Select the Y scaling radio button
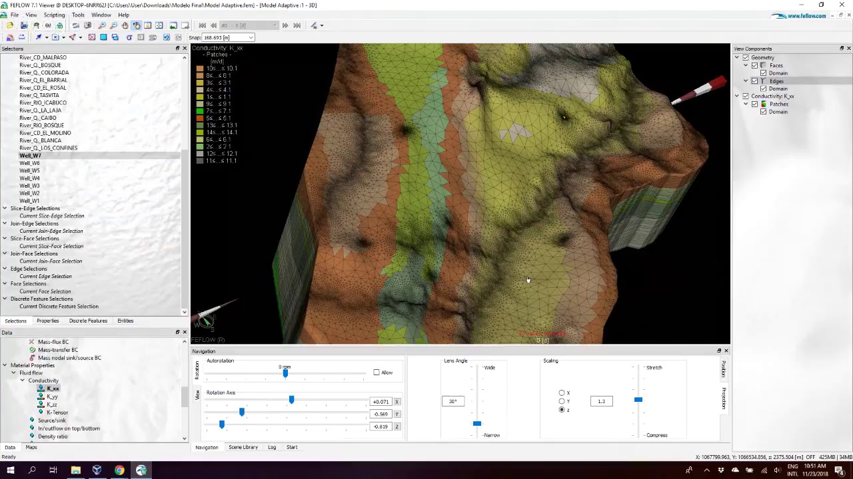The height and width of the screenshot is (479, 853). pos(562,401)
